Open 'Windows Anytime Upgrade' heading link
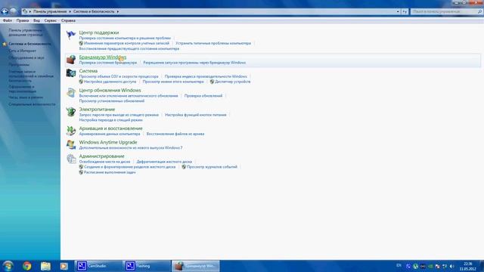Viewport: 484px width, 272px height. [108, 142]
